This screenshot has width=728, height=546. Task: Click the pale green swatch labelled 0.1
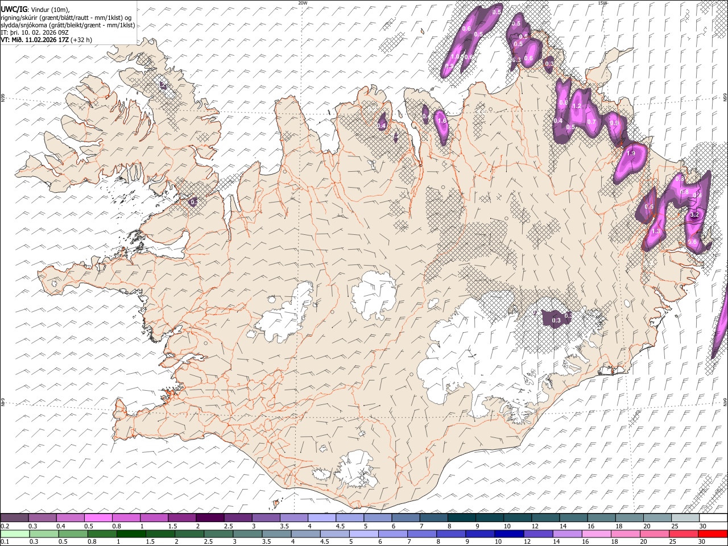(15, 533)
